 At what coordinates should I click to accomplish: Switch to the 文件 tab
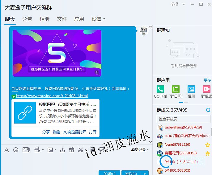point(62,19)
